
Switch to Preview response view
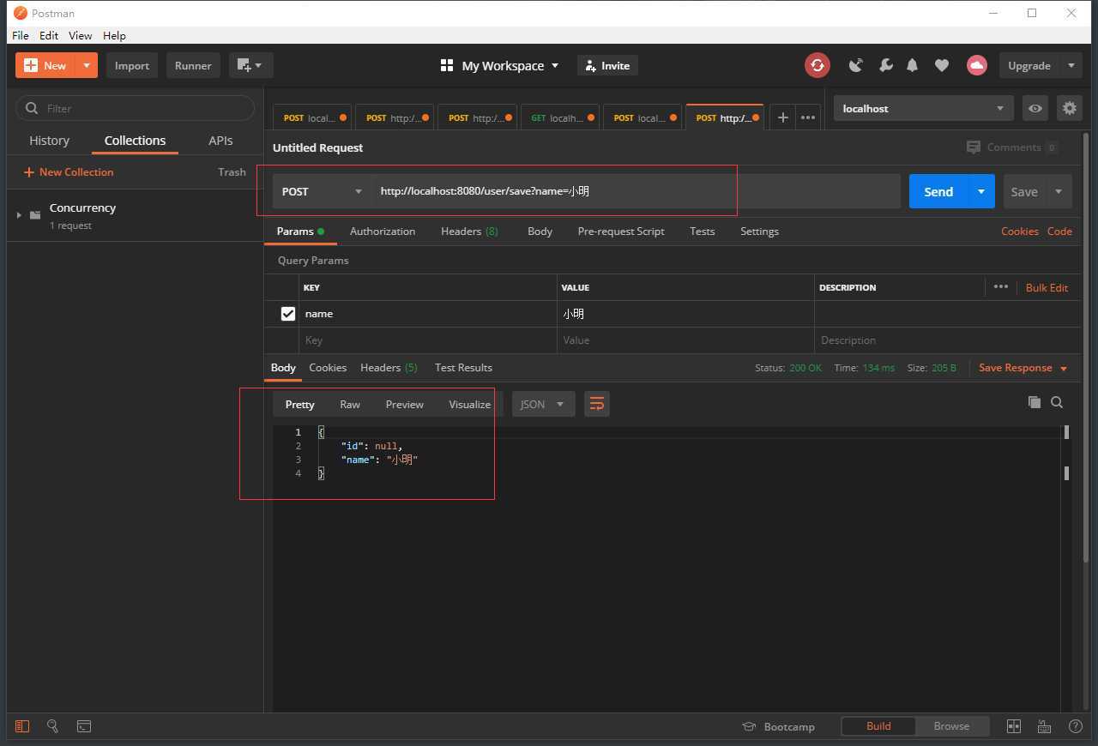point(405,404)
